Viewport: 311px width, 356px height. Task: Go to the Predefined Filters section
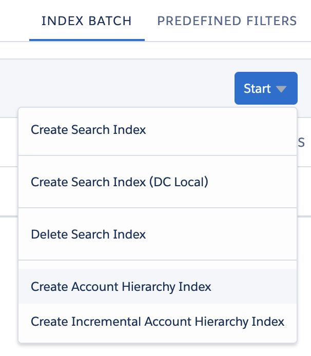[227, 21]
